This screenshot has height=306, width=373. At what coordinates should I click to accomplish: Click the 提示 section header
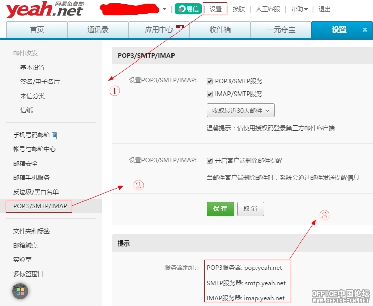[x=124, y=243]
